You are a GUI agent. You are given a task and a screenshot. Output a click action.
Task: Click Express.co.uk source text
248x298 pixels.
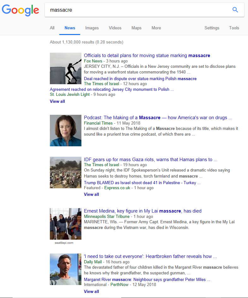pyautogui.click(x=117, y=188)
